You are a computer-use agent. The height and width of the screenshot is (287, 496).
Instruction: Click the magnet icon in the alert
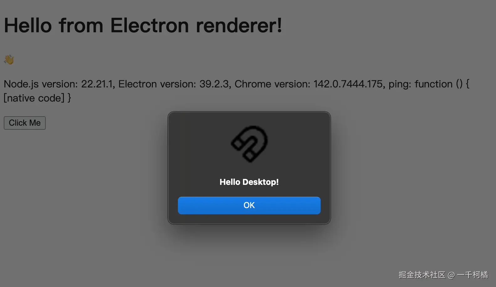click(250, 144)
